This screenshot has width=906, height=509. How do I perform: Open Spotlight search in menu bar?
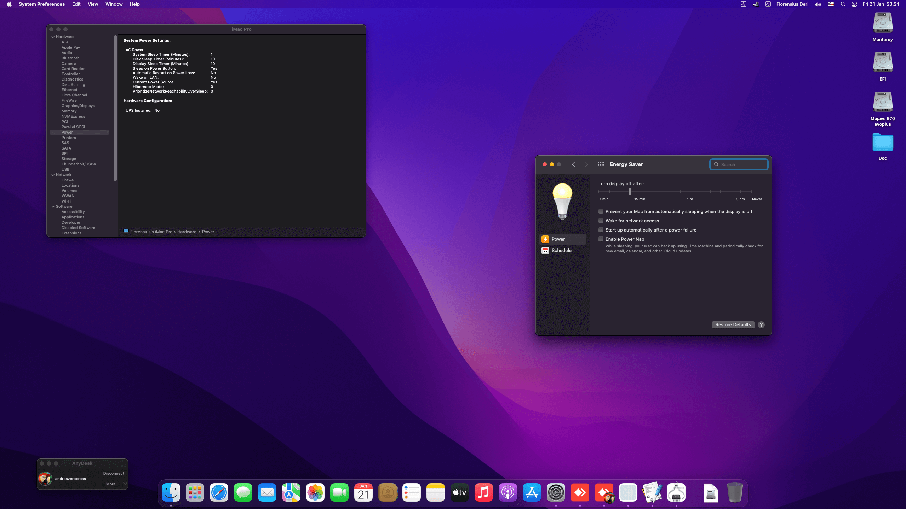point(843,4)
